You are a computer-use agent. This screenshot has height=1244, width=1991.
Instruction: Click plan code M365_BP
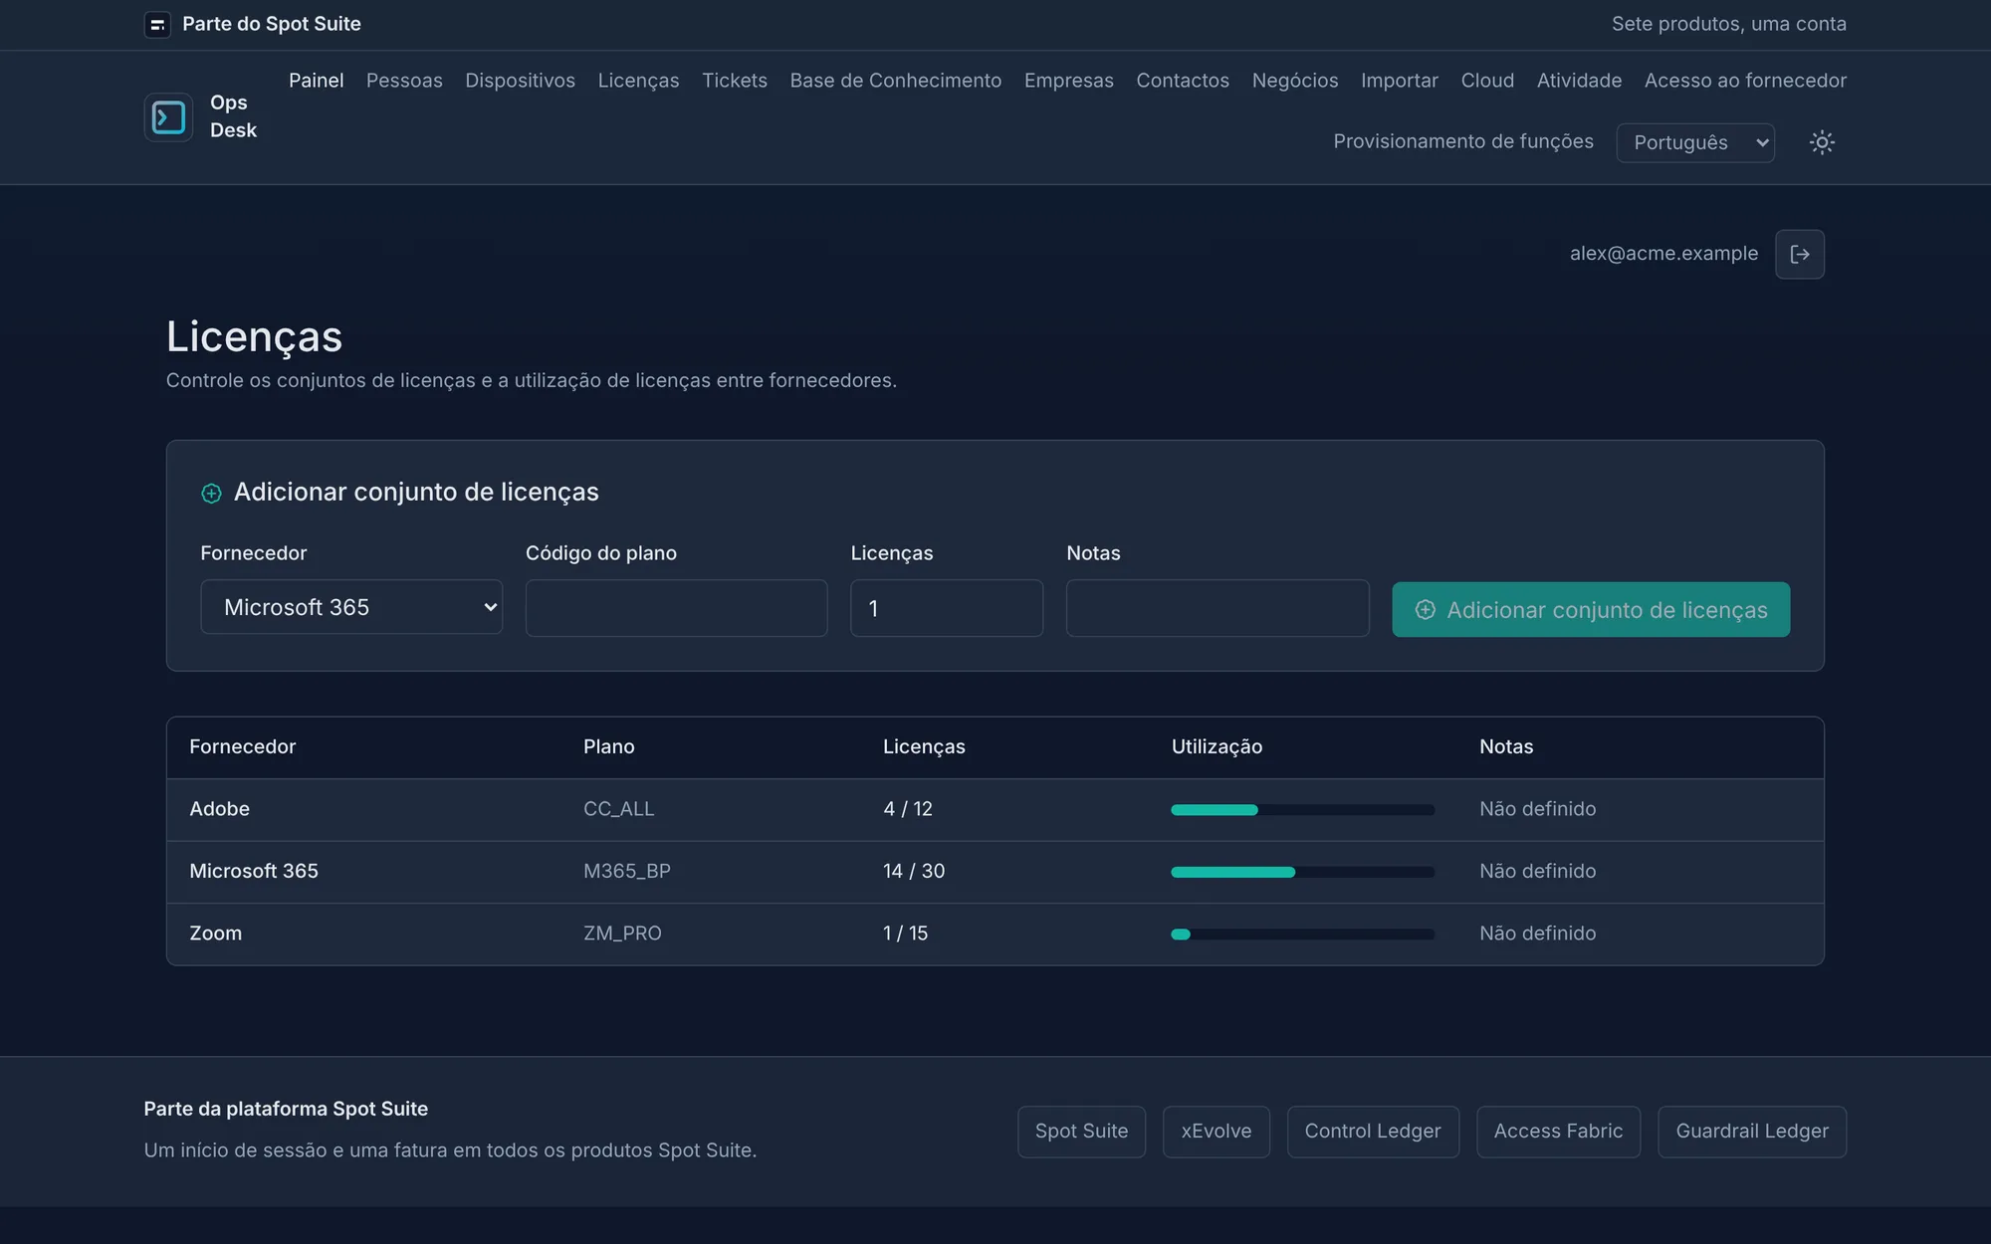pyautogui.click(x=627, y=871)
